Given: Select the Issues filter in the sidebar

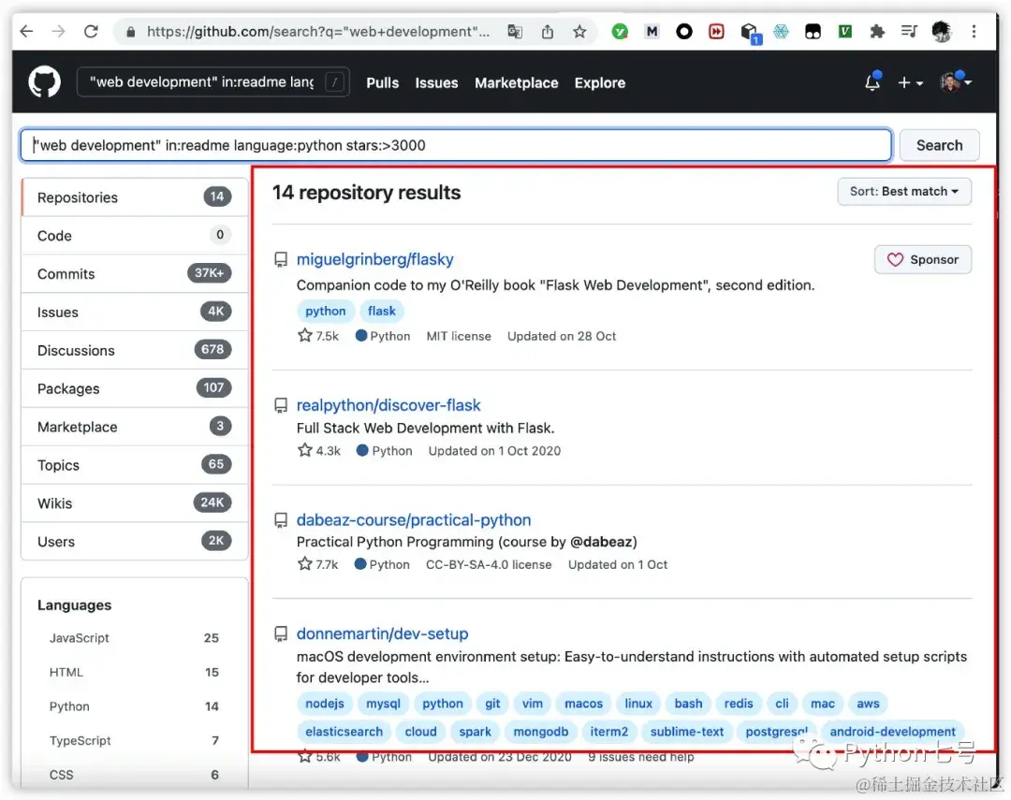Looking at the screenshot, I should click(x=135, y=312).
